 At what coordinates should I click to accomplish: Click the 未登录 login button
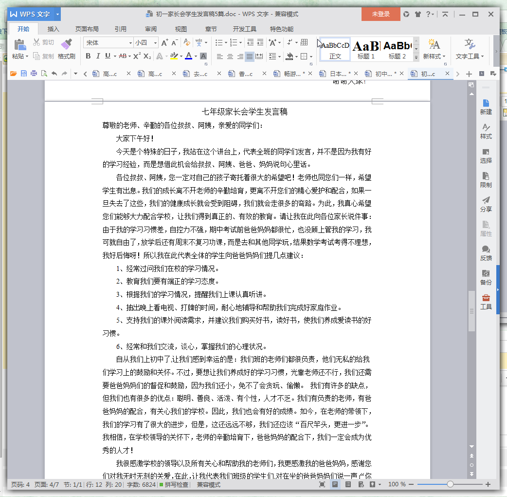click(380, 14)
